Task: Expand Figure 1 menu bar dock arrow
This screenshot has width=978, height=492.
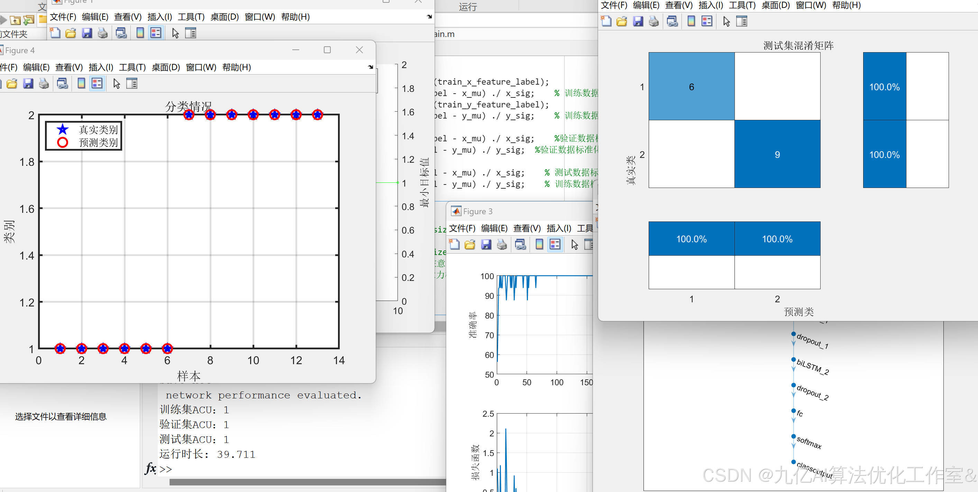Action: click(x=429, y=17)
